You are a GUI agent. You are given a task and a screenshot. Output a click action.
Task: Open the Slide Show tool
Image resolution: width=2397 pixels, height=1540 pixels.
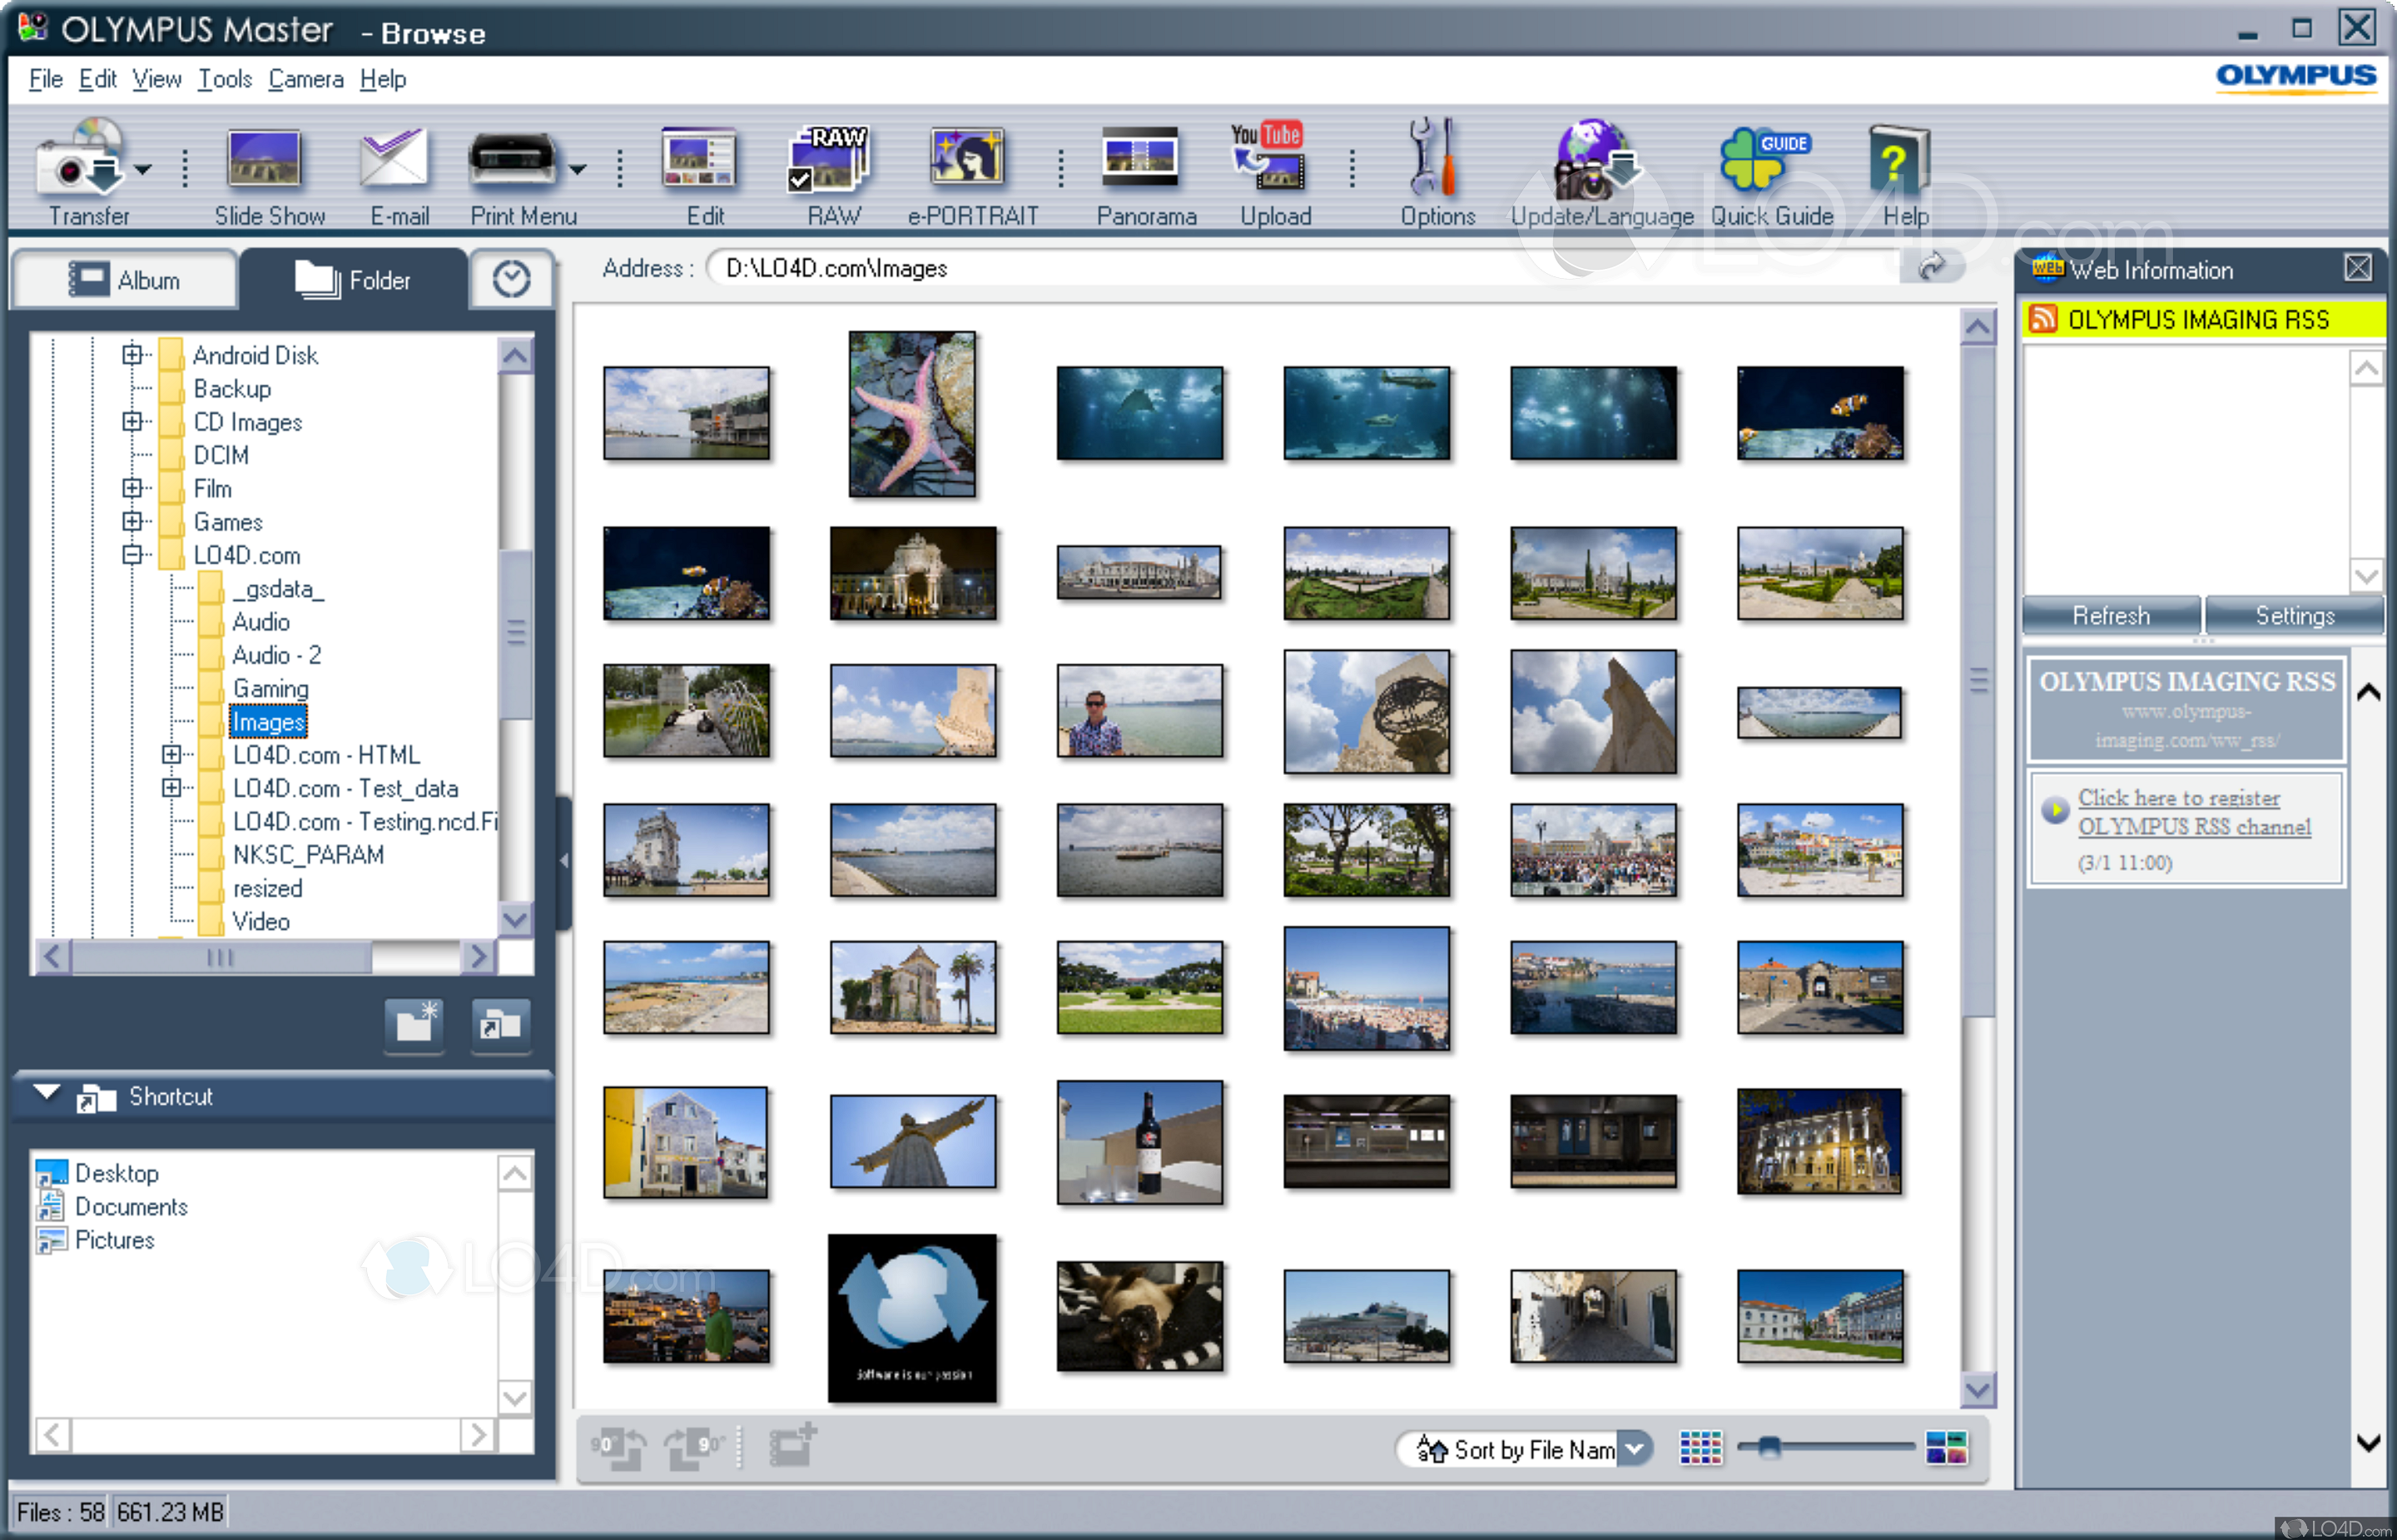point(264,158)
